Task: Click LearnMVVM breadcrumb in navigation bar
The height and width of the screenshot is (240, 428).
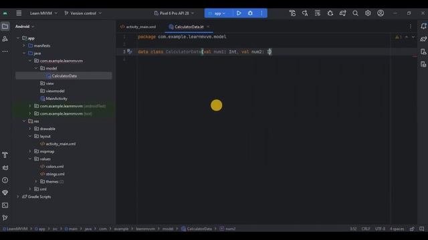Action: pos(15,229)
